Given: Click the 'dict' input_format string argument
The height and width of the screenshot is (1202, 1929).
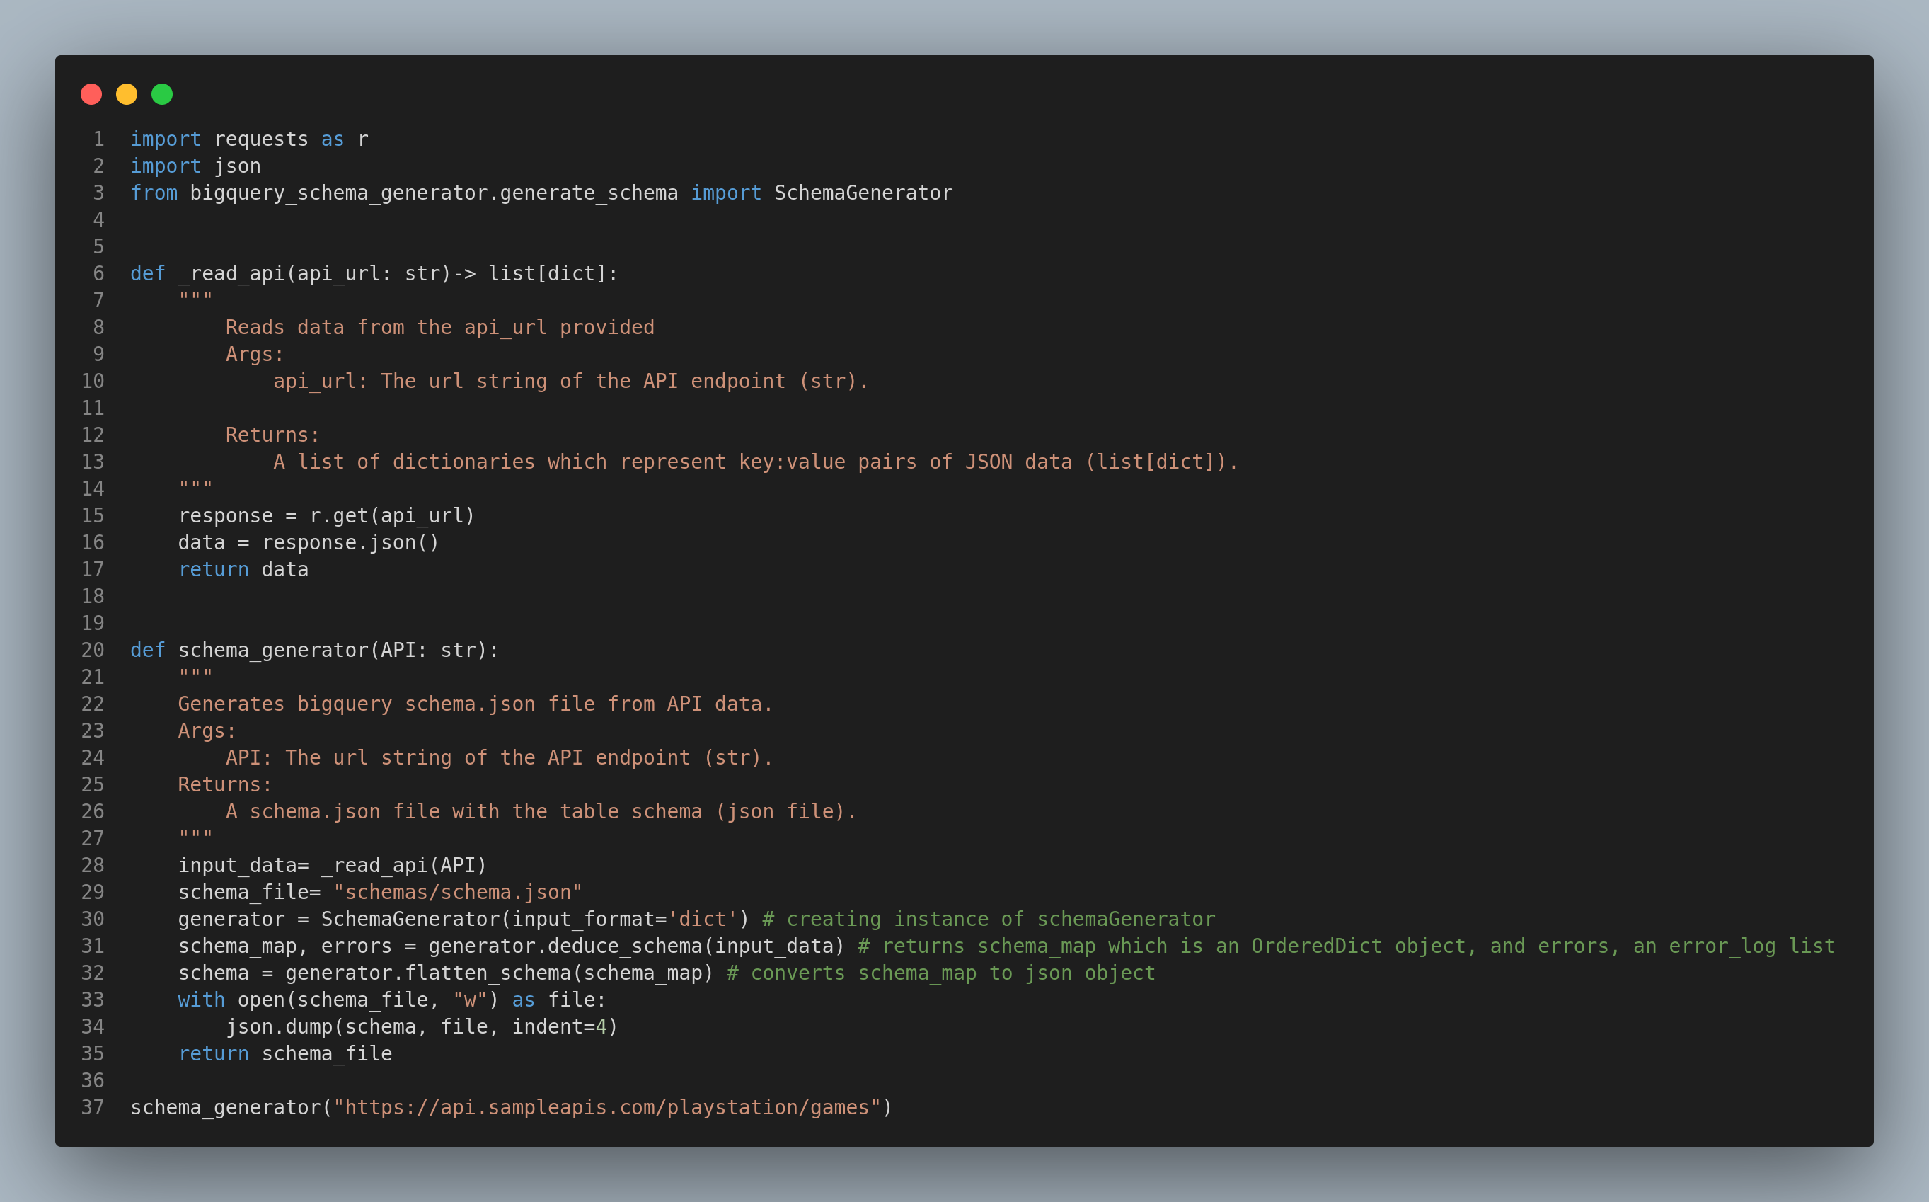Looking at the screenshot, I should (x=702, y=919).
